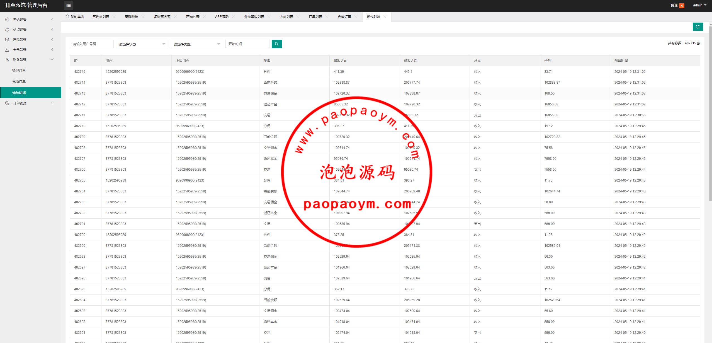Click the green refresh icon button
The width and height of the screenshot is (712, 343).
[x=698, y=27]
